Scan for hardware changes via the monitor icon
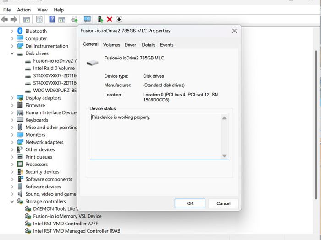The height and width of the screenshot is (240, 321). point(88,19)
